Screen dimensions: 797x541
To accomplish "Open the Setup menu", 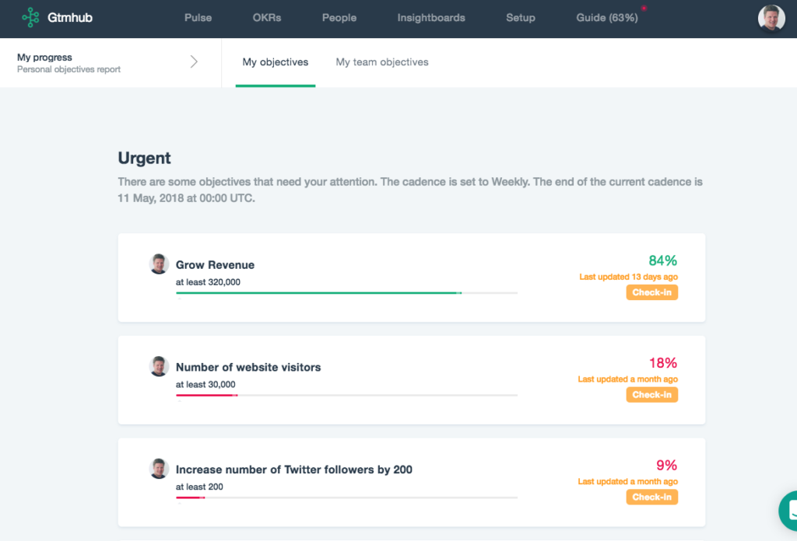I will (521, 18).
